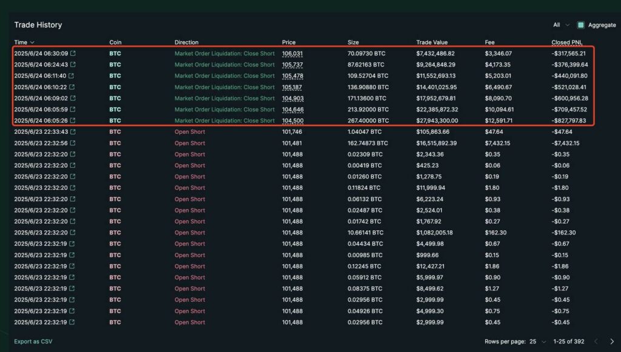Click external link icon beside 06:05:26 timestamp
The width and height of the screenshot is (621, 352).
[x=73, y=121]
